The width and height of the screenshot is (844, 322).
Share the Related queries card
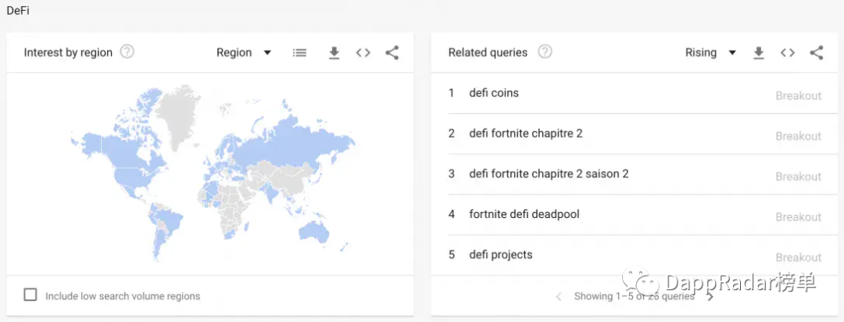[817, 53]
